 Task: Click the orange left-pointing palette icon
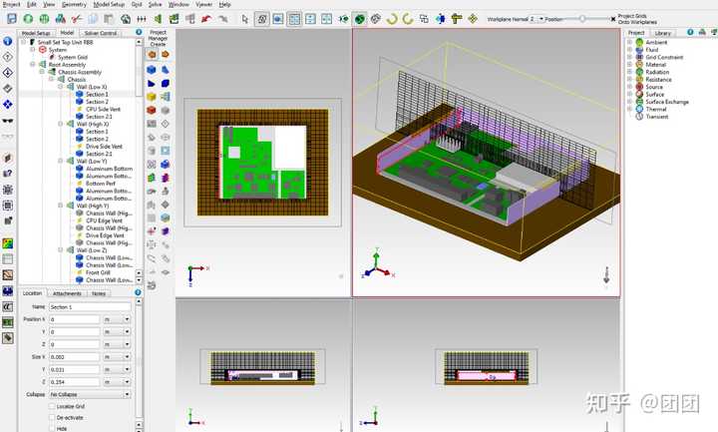(152, 55)
